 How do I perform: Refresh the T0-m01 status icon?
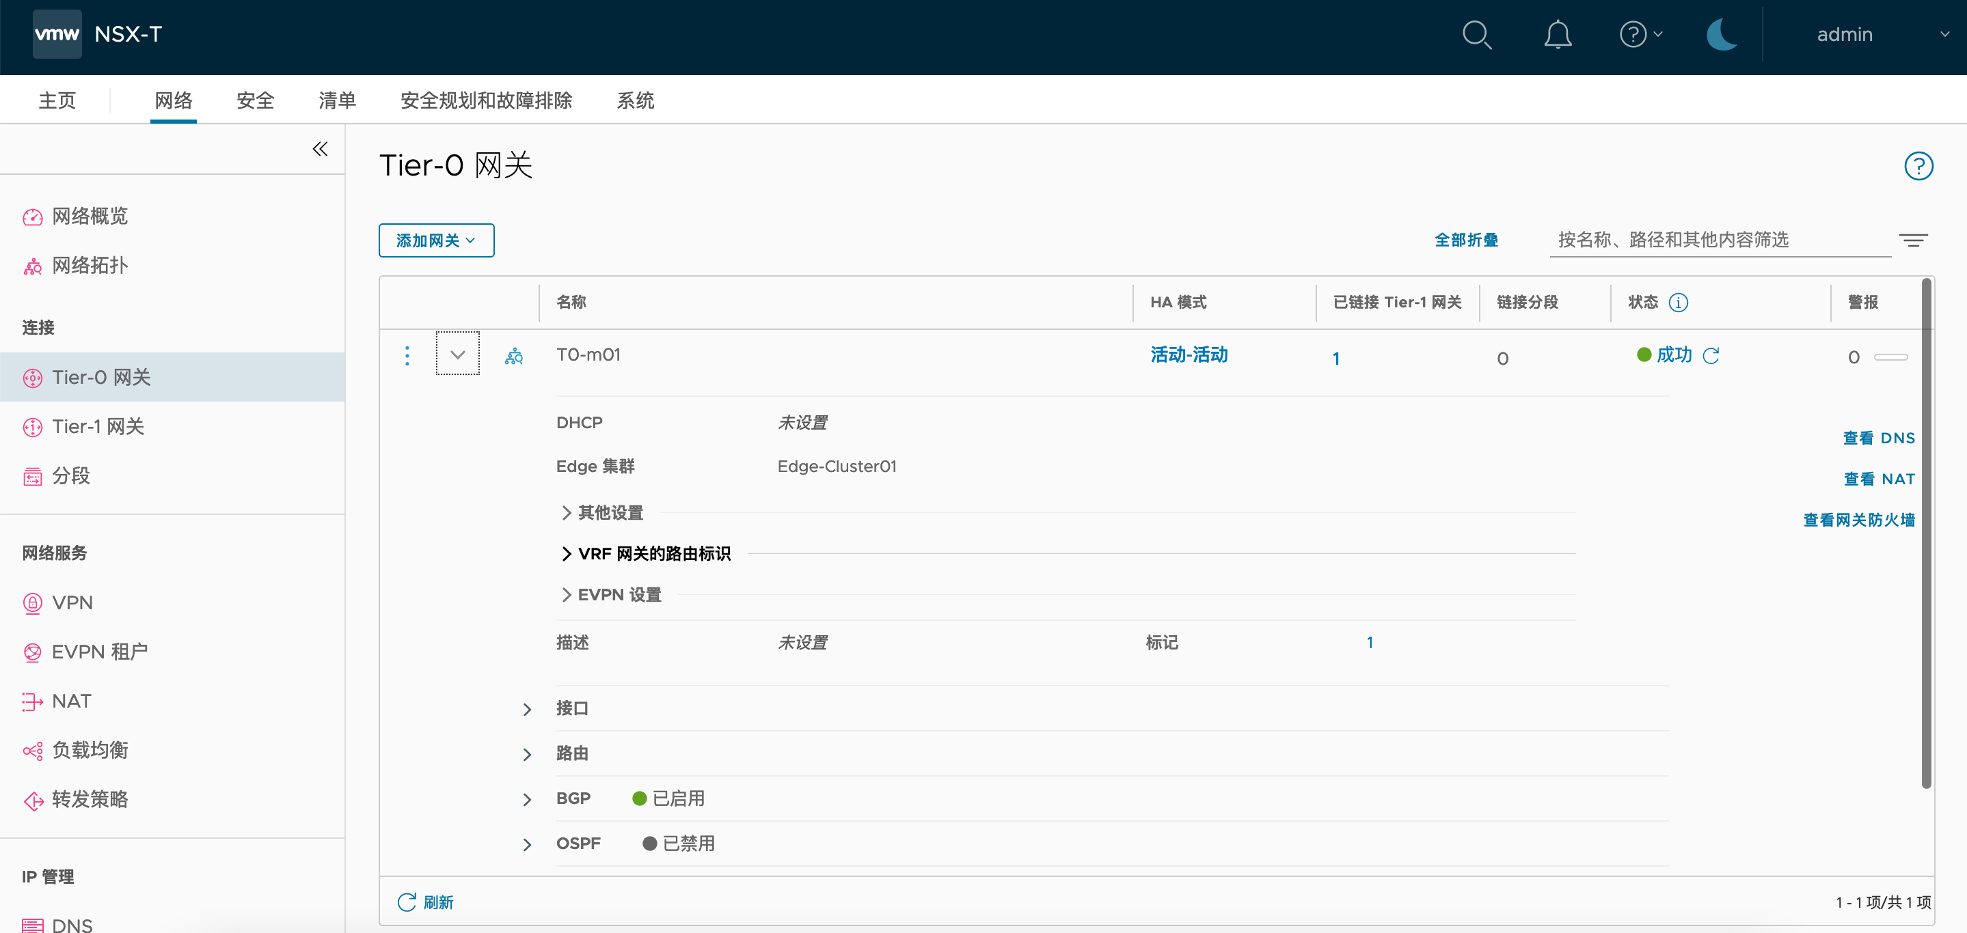(x=1711, y=355)
